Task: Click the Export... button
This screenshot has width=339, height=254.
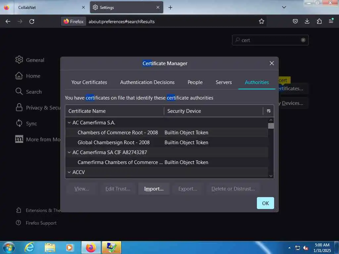Action: (x=188, y=189)
